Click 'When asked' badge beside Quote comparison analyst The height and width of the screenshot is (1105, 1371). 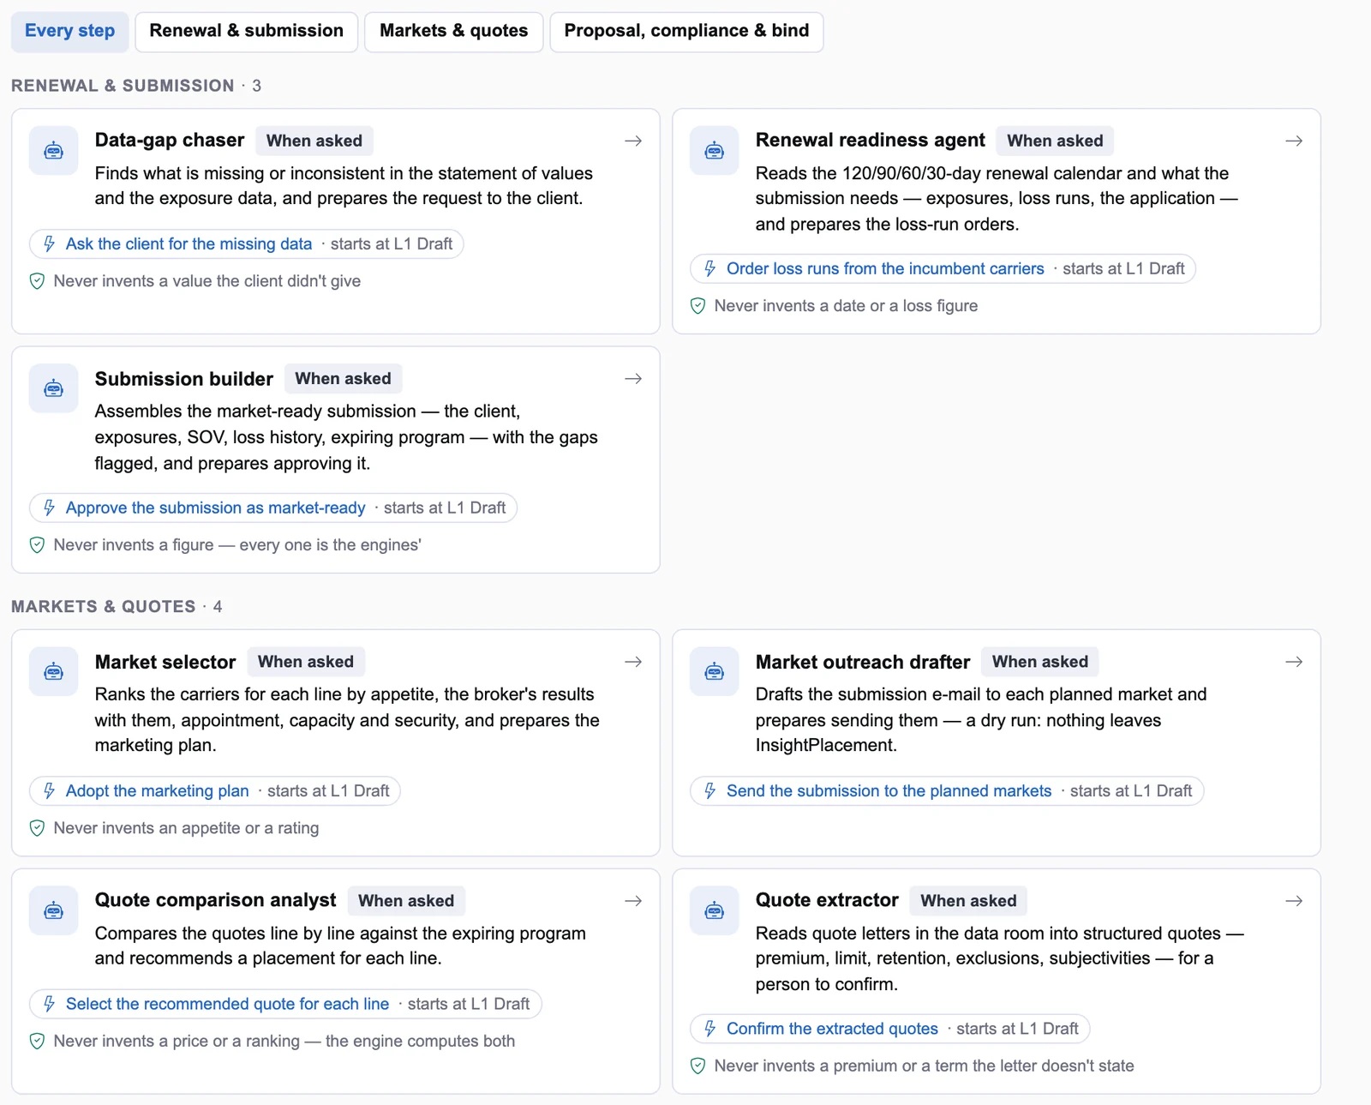tap(406, 901)
